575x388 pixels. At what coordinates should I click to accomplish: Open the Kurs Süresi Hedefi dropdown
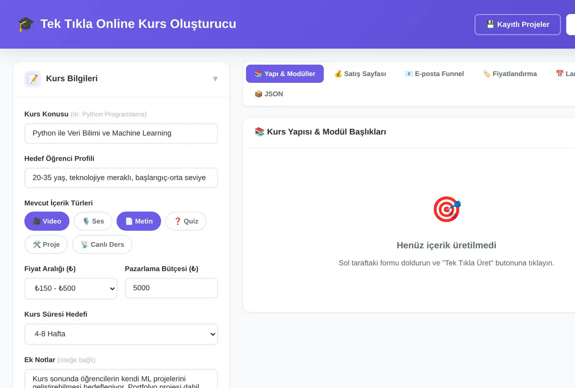tap(121, 334)
